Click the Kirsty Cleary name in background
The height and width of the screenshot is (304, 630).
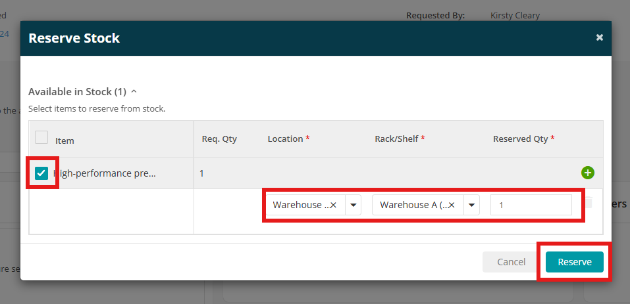515,16
